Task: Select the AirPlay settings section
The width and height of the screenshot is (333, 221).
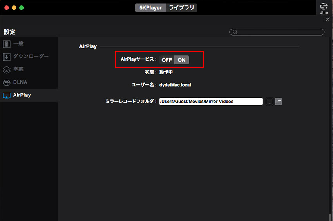Action: 29,95
